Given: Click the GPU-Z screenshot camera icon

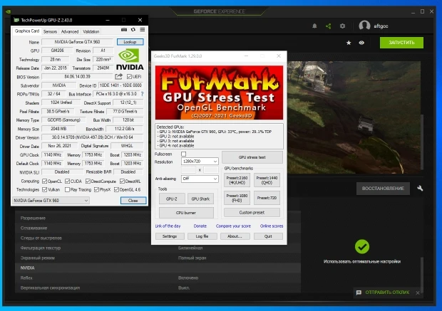Looking at the screenshot, I should [124, 30].
